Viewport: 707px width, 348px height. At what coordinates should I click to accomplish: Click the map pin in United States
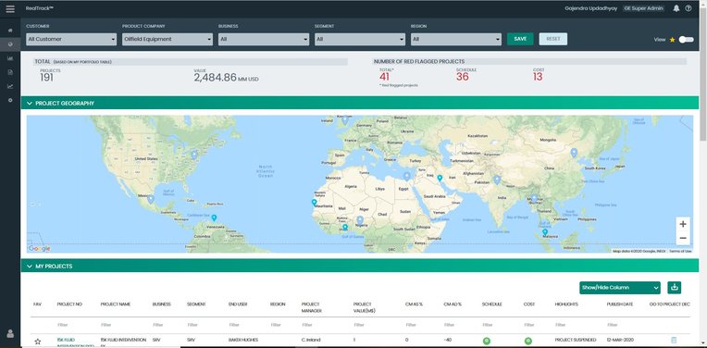pos(194,155)
